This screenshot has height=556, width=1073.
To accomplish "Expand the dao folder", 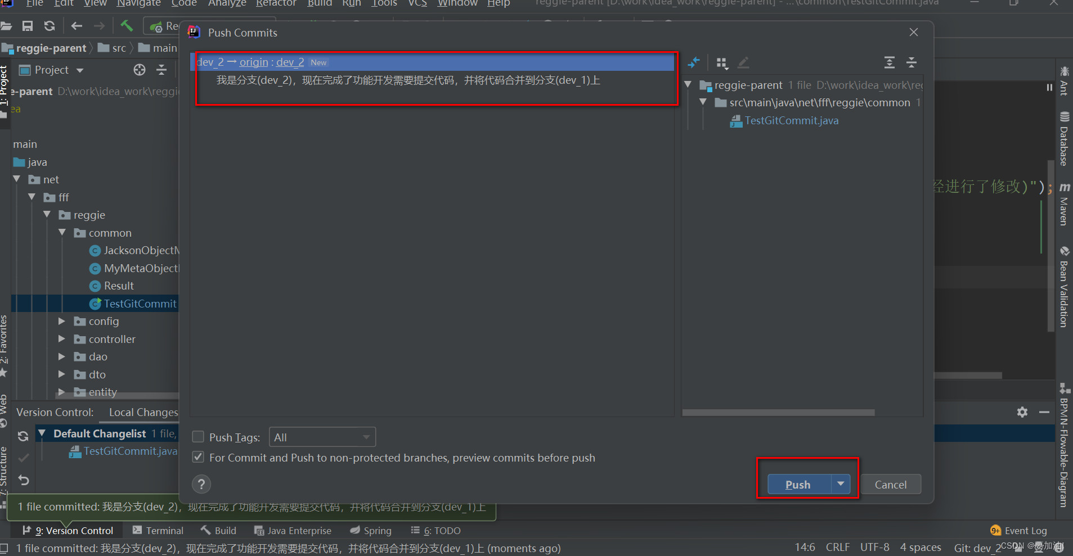I will point(62,356).
